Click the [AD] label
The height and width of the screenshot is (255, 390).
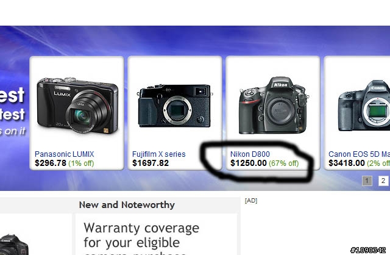point(251,201)
